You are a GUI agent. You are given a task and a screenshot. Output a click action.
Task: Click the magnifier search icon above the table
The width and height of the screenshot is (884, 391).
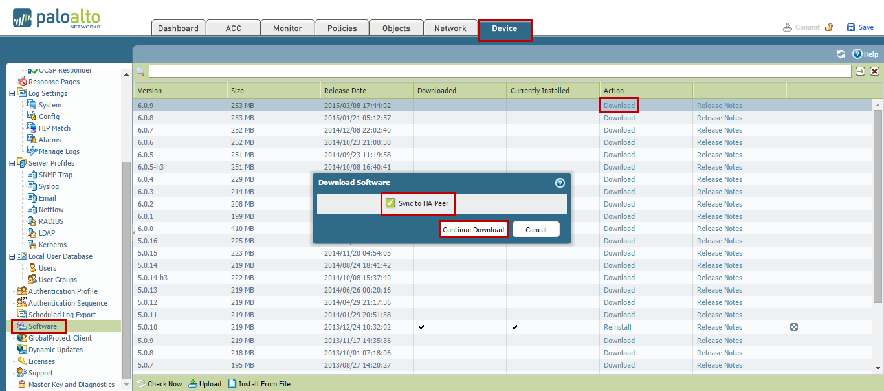coord(140,71)
